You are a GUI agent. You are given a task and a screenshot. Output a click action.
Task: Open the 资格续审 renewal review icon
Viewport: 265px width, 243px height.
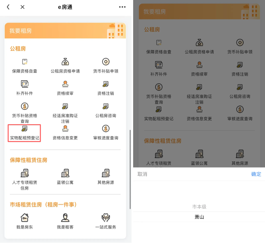click(x=65, y=88)
